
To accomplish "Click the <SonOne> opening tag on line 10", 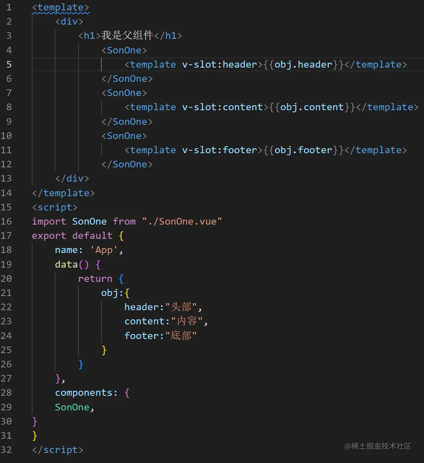I will [x=124, y=136].
